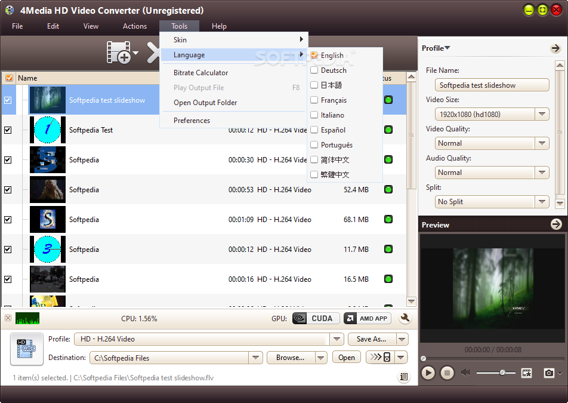The height and width of the screenshot is (403, 568).
Task: Toggle the select-all checkbox in Name header
Action: click(x=9, y=78)
